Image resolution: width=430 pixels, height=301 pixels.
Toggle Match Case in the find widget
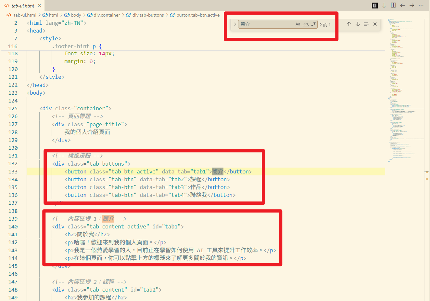(298, 24)
